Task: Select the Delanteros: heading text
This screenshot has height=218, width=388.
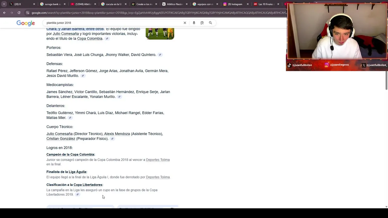Action: (x=56, y=106)
